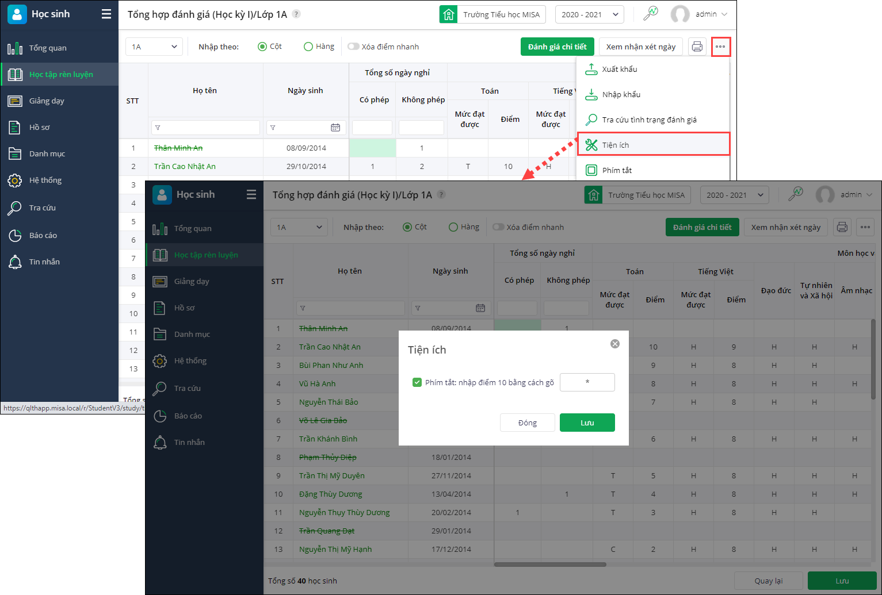Toggle Xóa điểm nhanh switch in background window
Image resolution: width=882 pixels, height=595 pixels.
(353, 47)
